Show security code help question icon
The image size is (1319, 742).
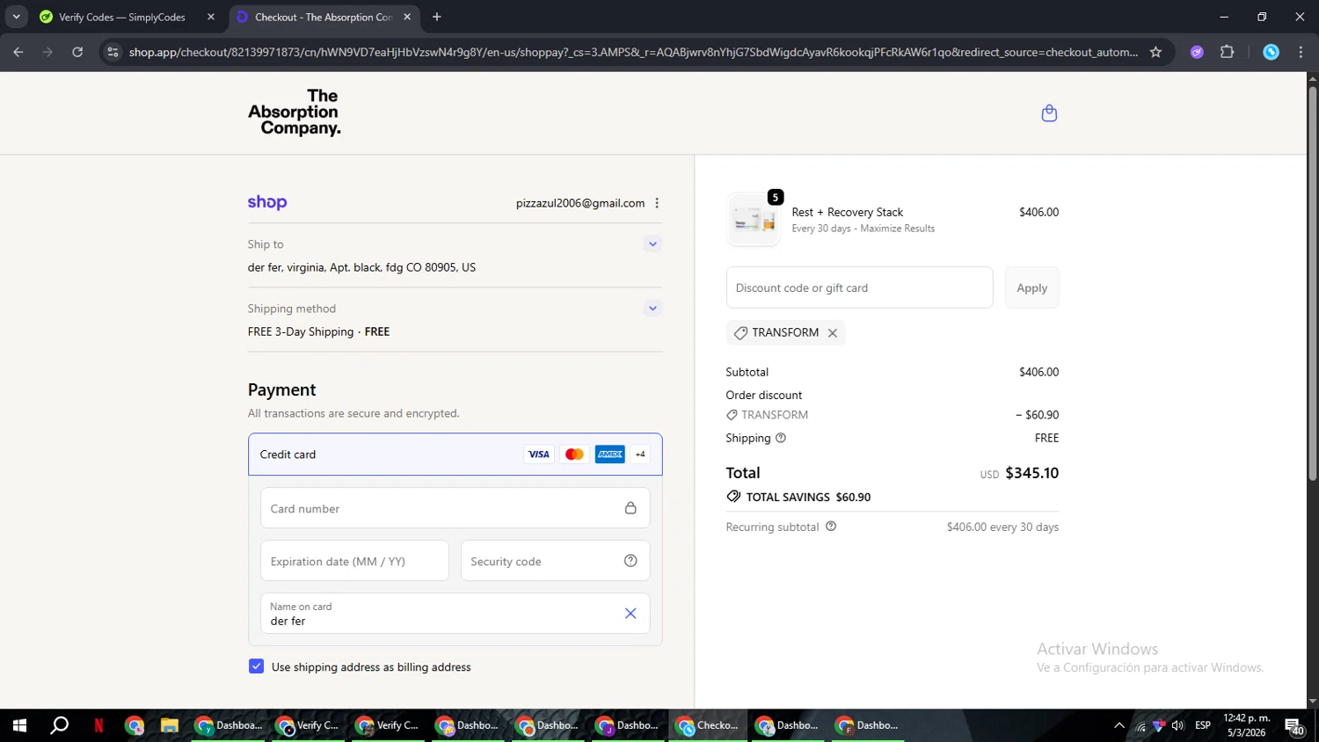click(630, 561)
